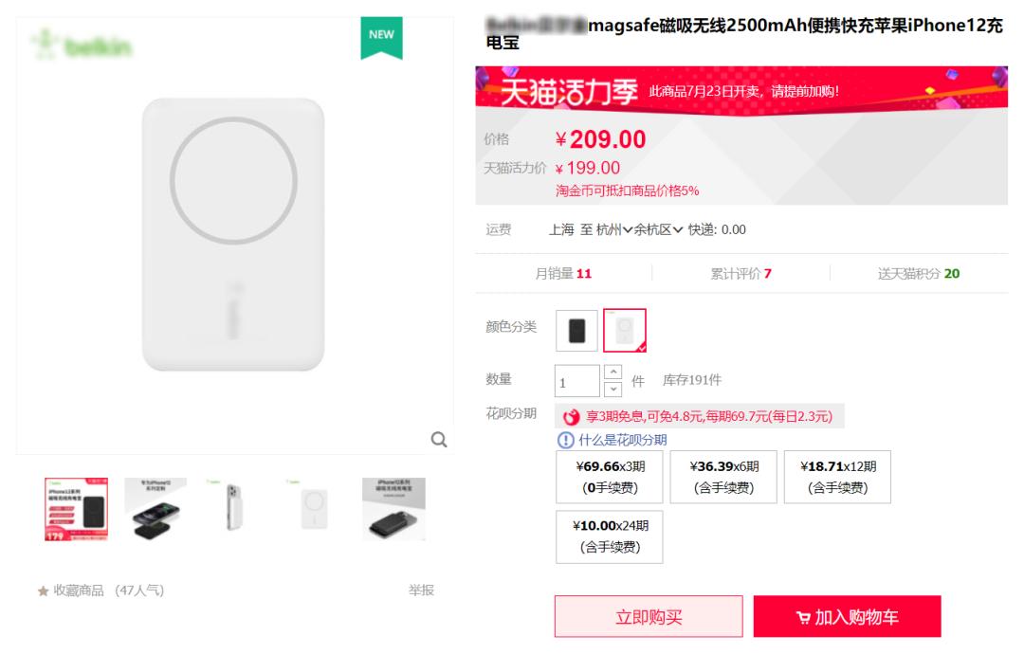The image size is (1024, 654).
Task: Select the black color option swatch
Action: 576,331
